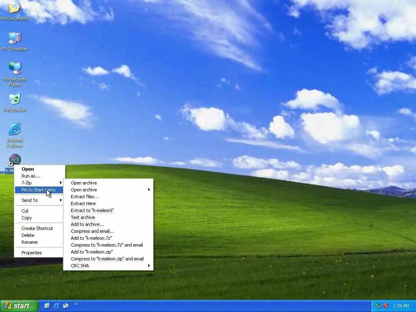Click the K-Meleon shortcut icon on desktop

coord(15,160)
